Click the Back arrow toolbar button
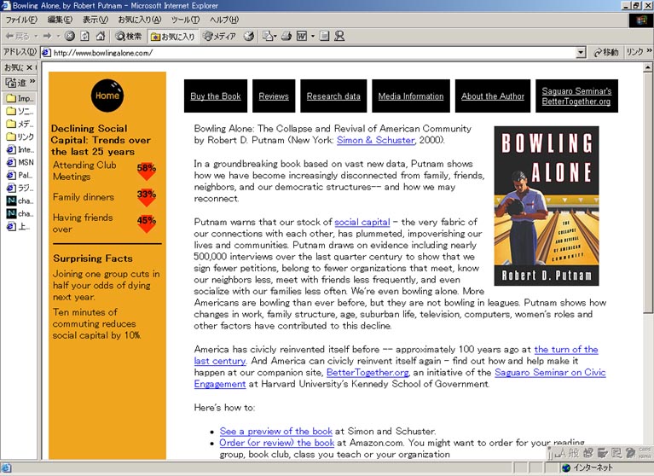654x476 pixels. pos(17,37)
